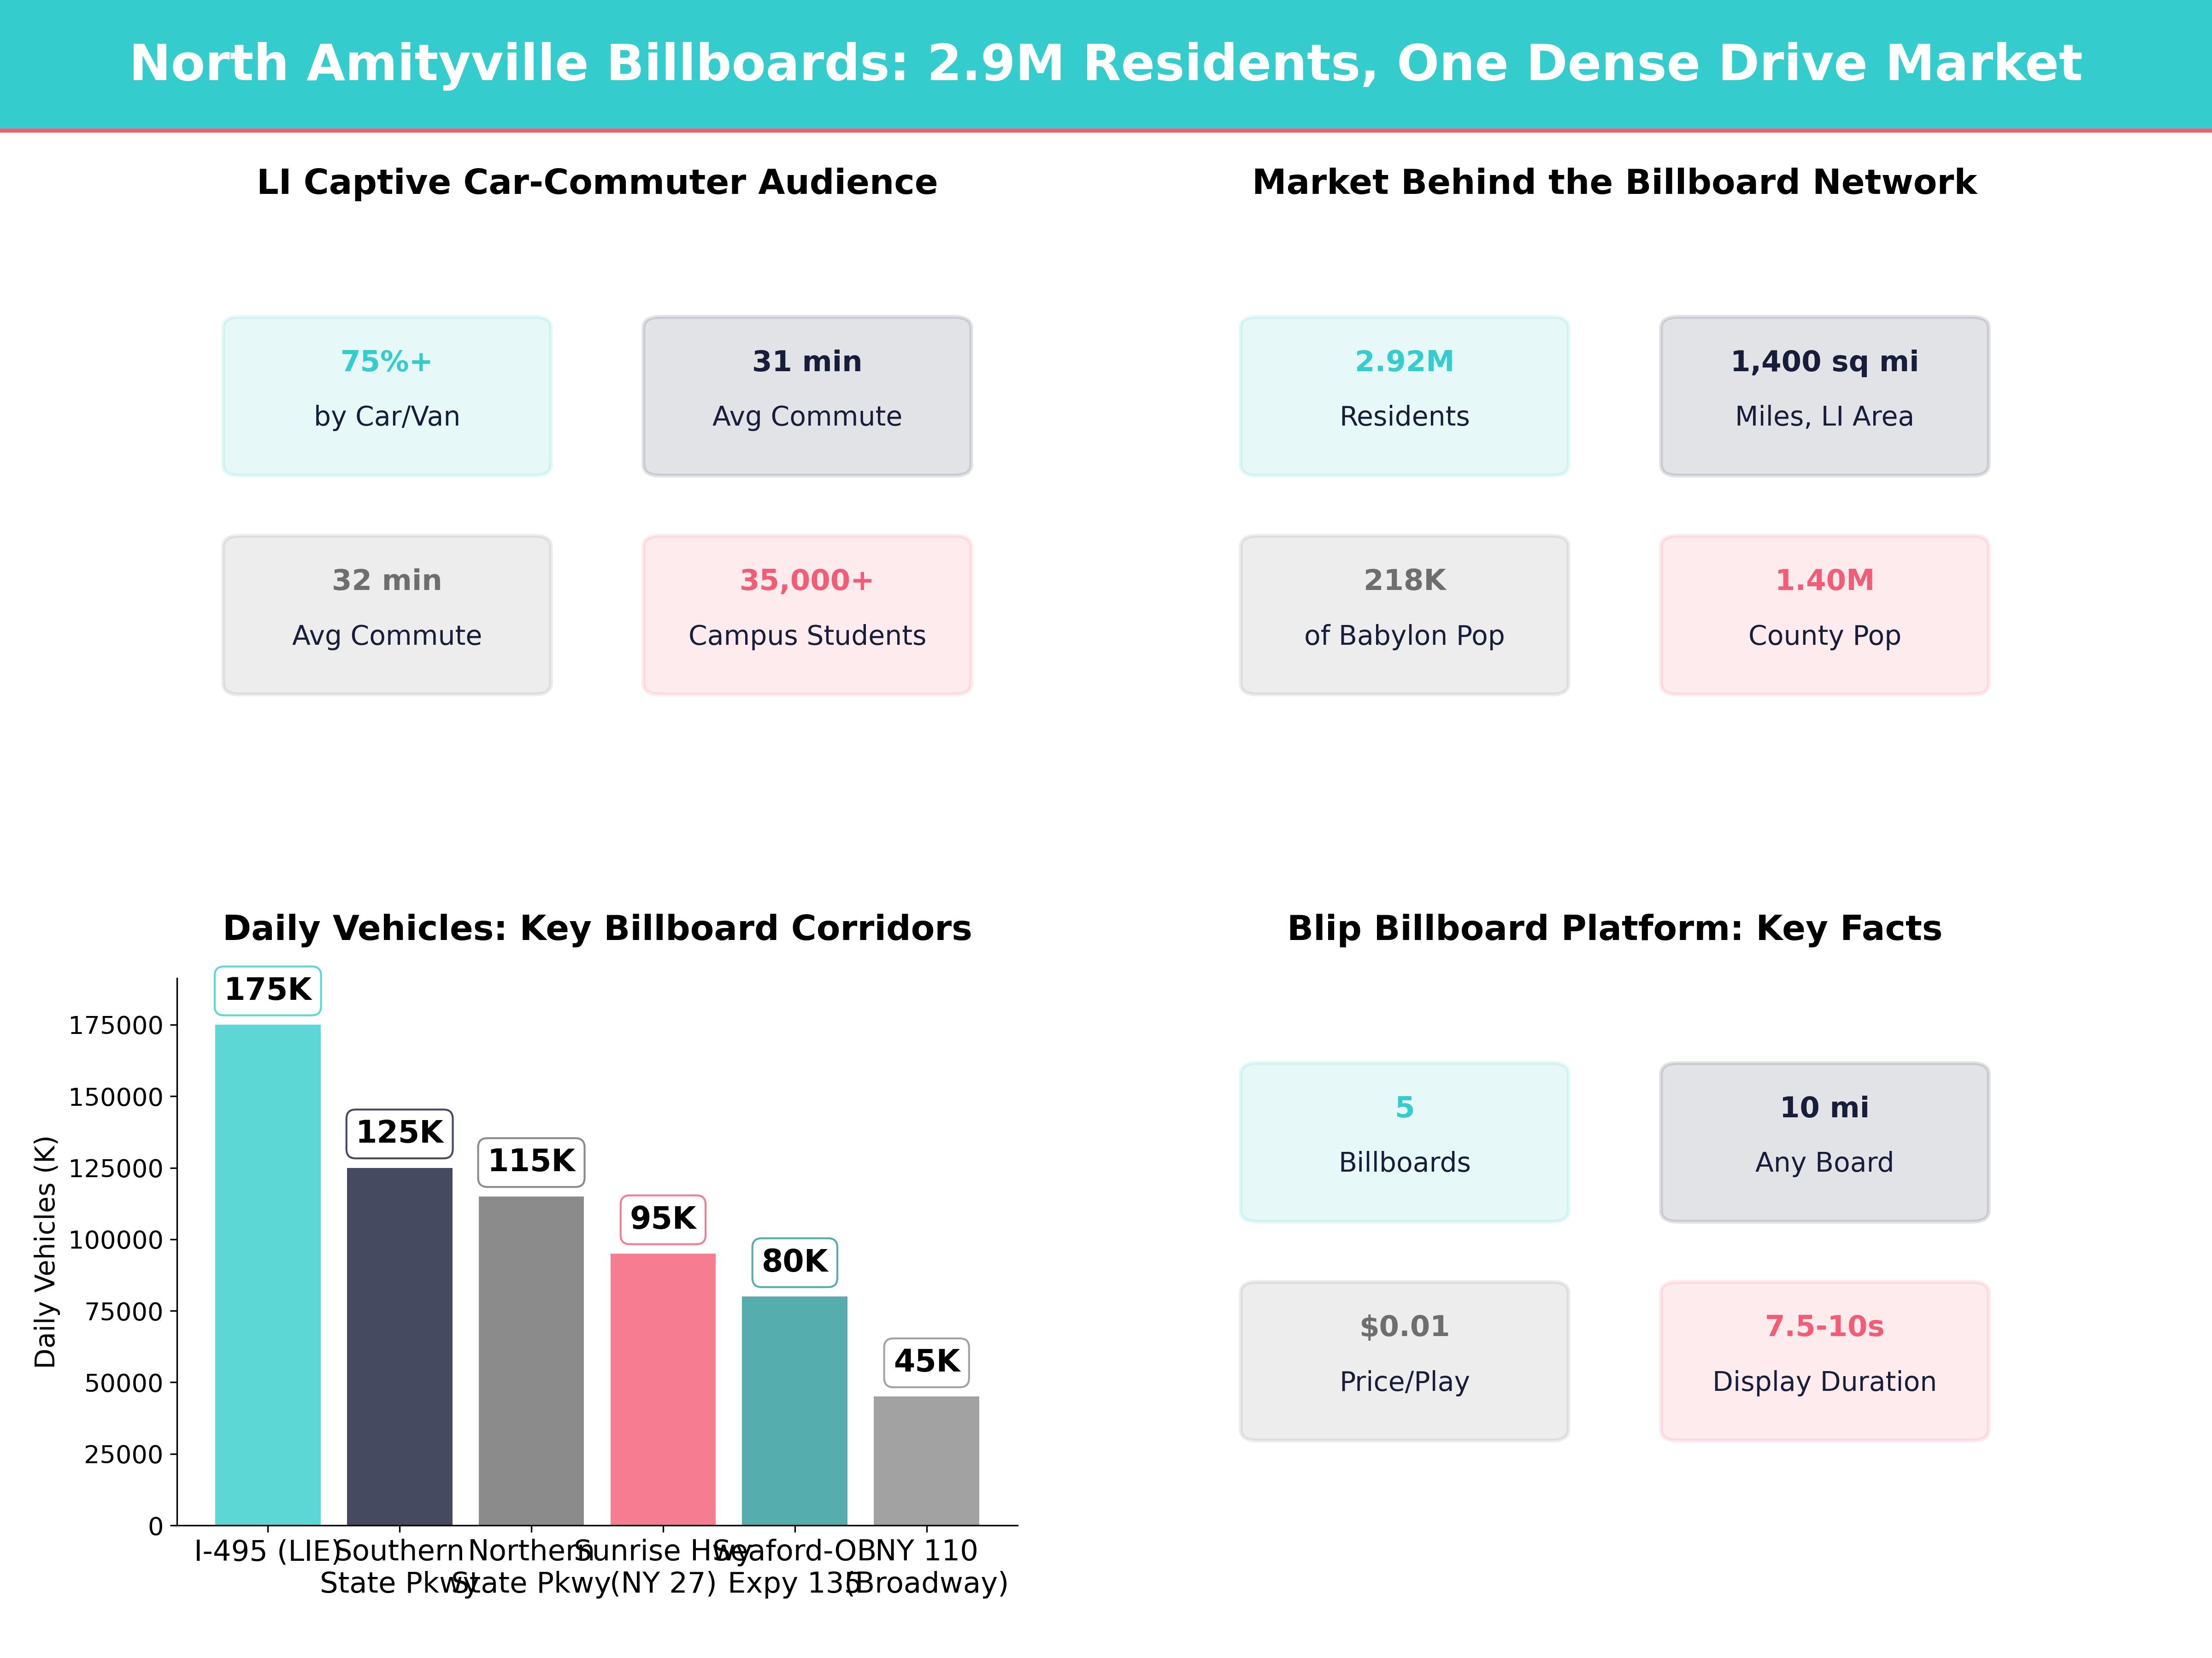
Task: Click the '175K' bar label
Action: (268, 990)
